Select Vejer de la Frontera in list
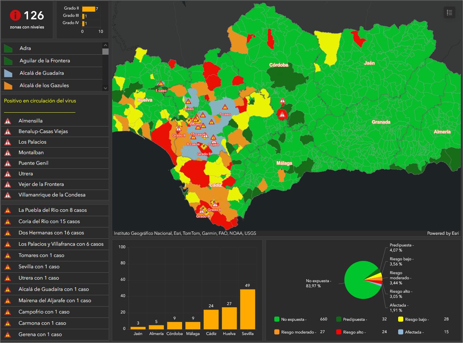 (x=55, y=184)
